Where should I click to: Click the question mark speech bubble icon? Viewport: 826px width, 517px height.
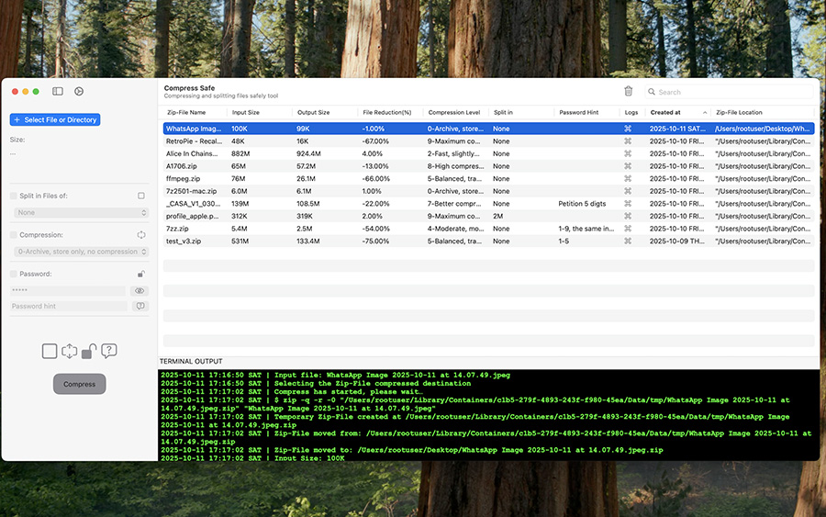tap(109, 351)
